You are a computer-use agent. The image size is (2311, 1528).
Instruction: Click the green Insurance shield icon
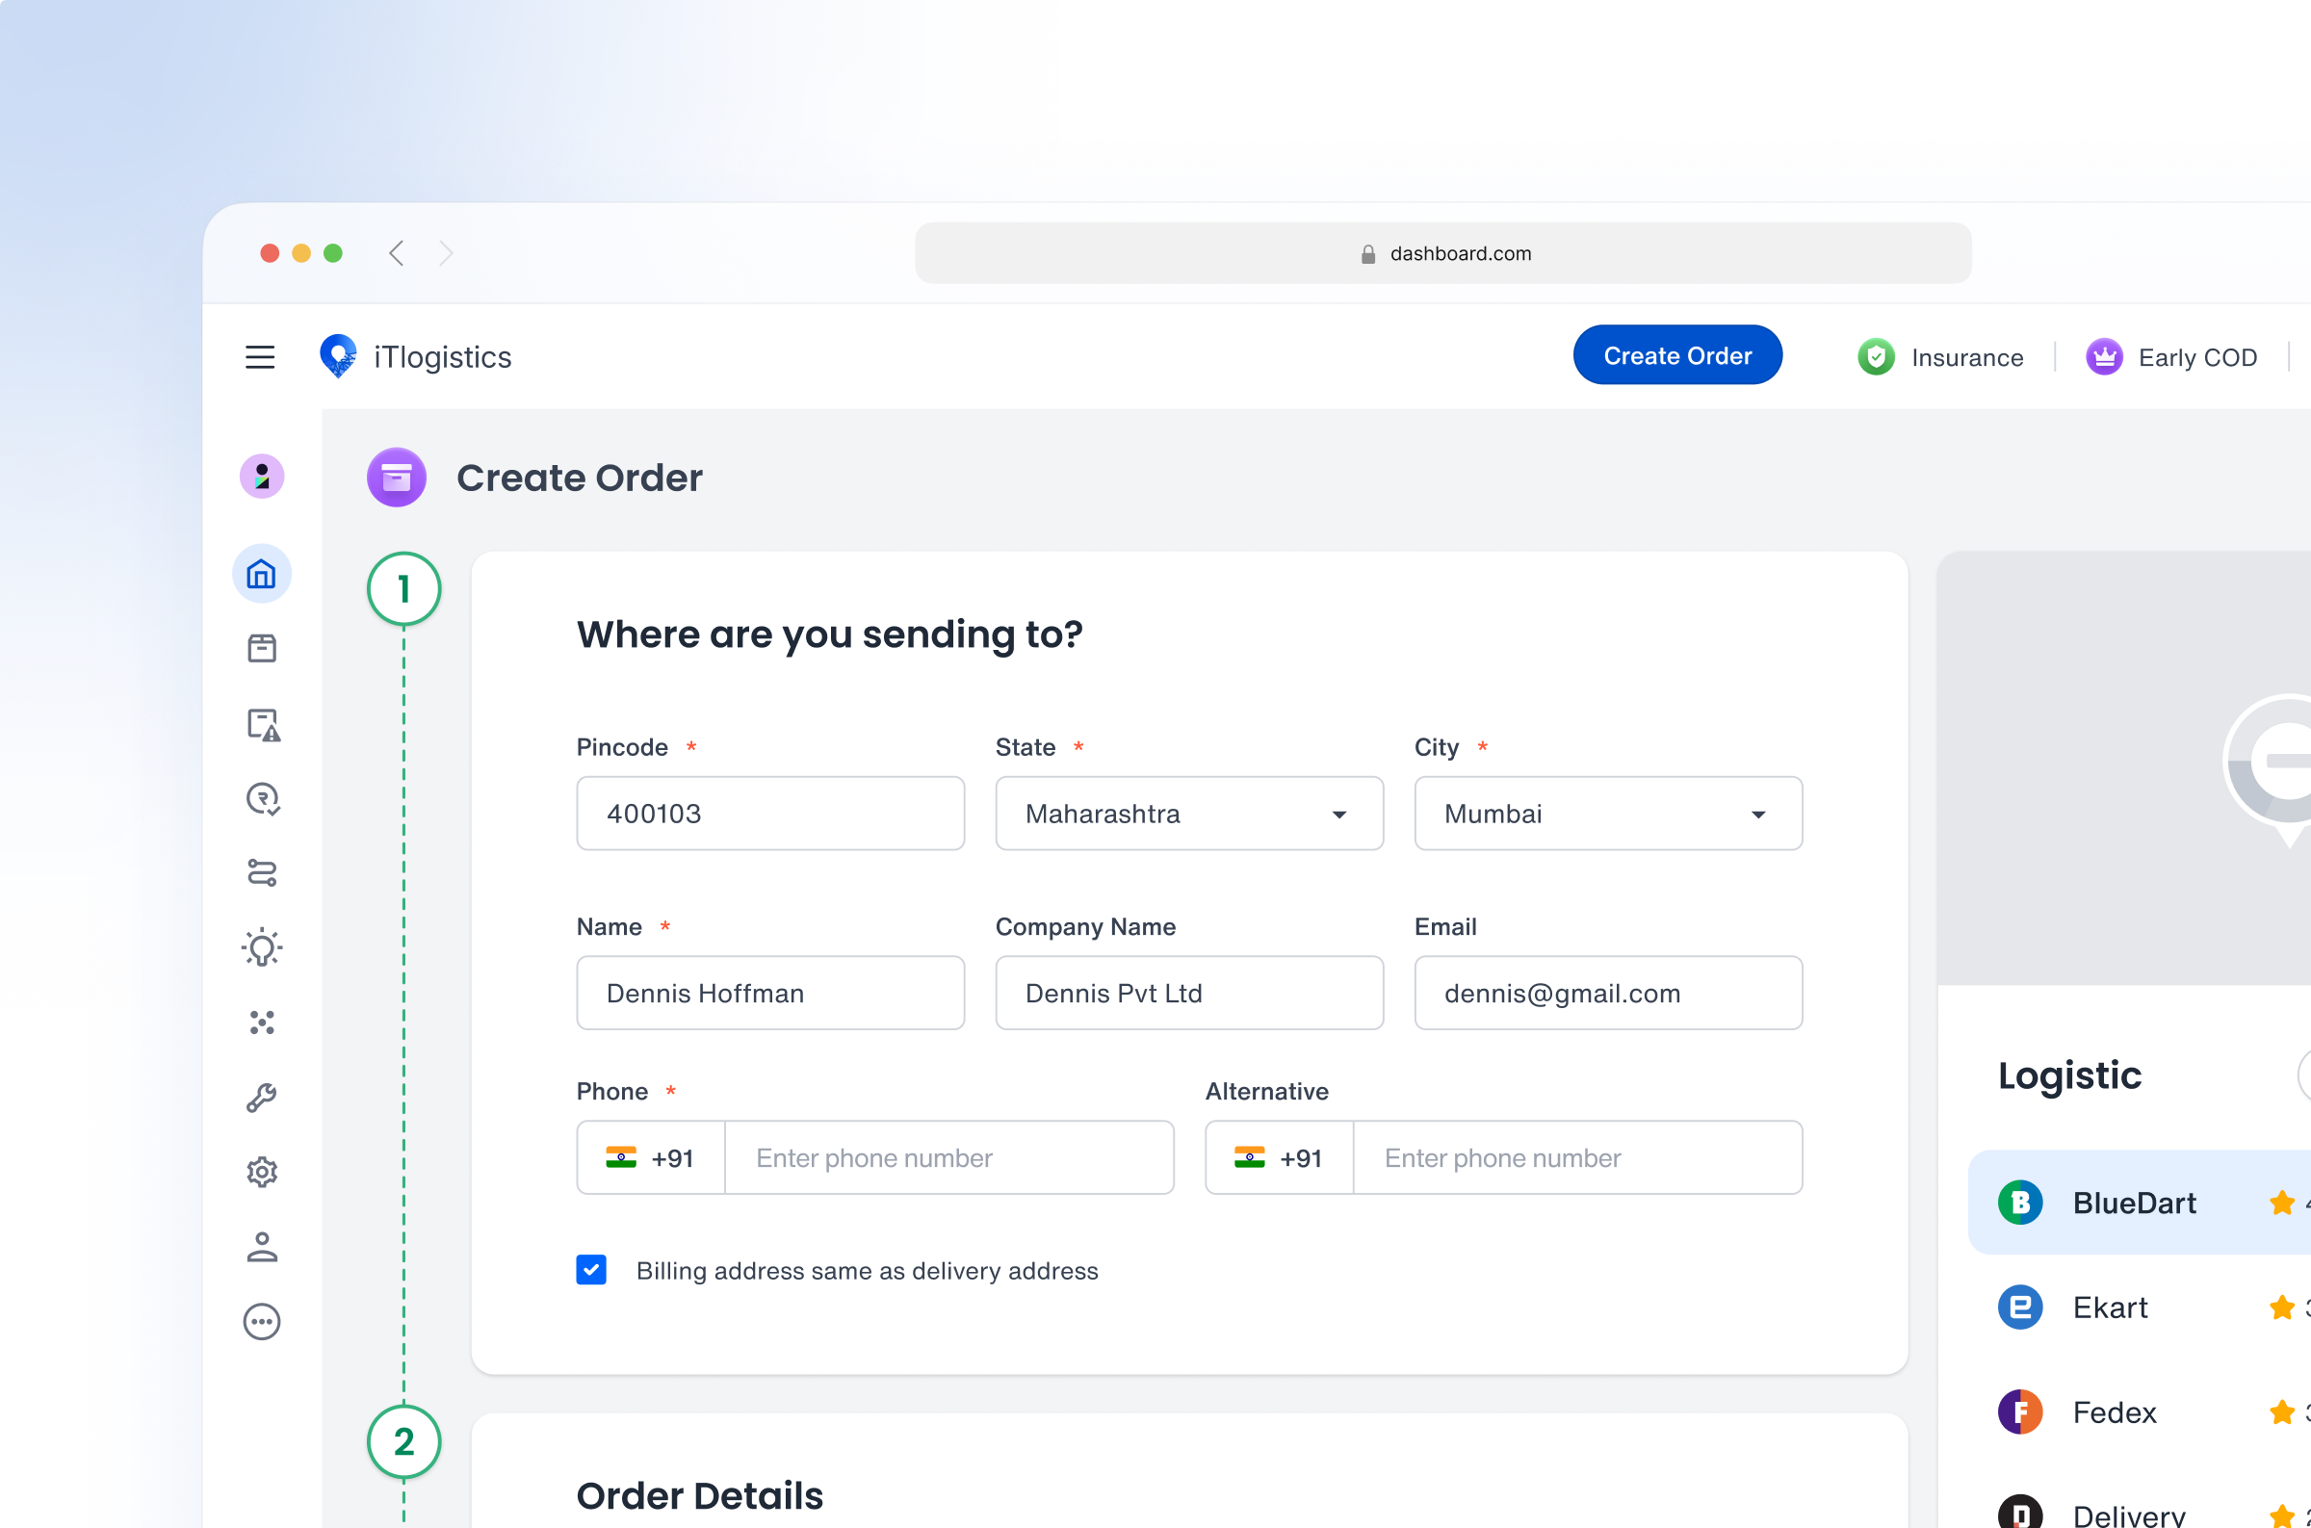(1876, 356)
